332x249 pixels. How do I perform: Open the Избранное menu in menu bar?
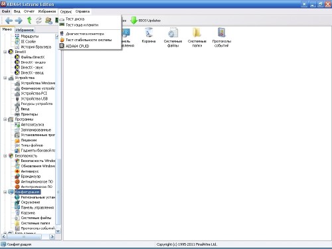(47, 11)
